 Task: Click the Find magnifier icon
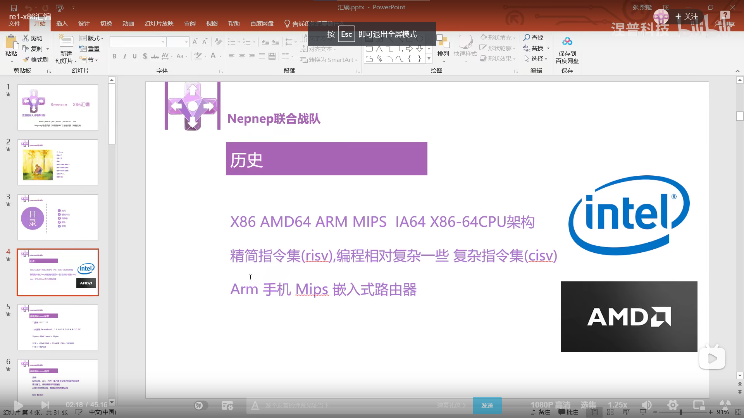point(527,38)
